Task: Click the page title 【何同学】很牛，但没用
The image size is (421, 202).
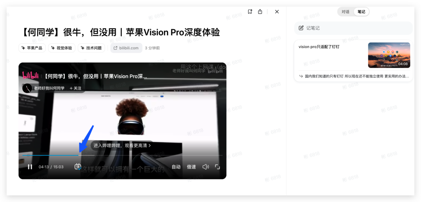Action: pos(120,32)
